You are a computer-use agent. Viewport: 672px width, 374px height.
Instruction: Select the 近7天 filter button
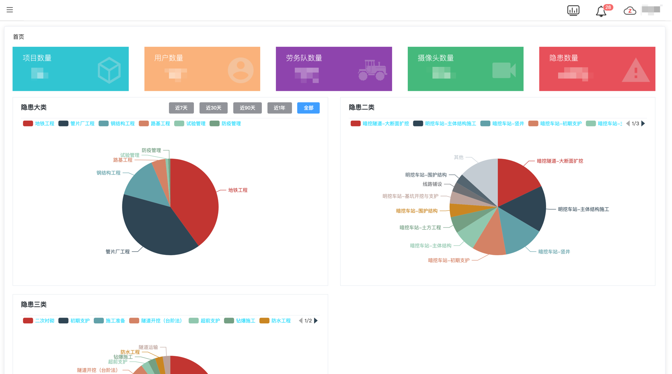181,108
